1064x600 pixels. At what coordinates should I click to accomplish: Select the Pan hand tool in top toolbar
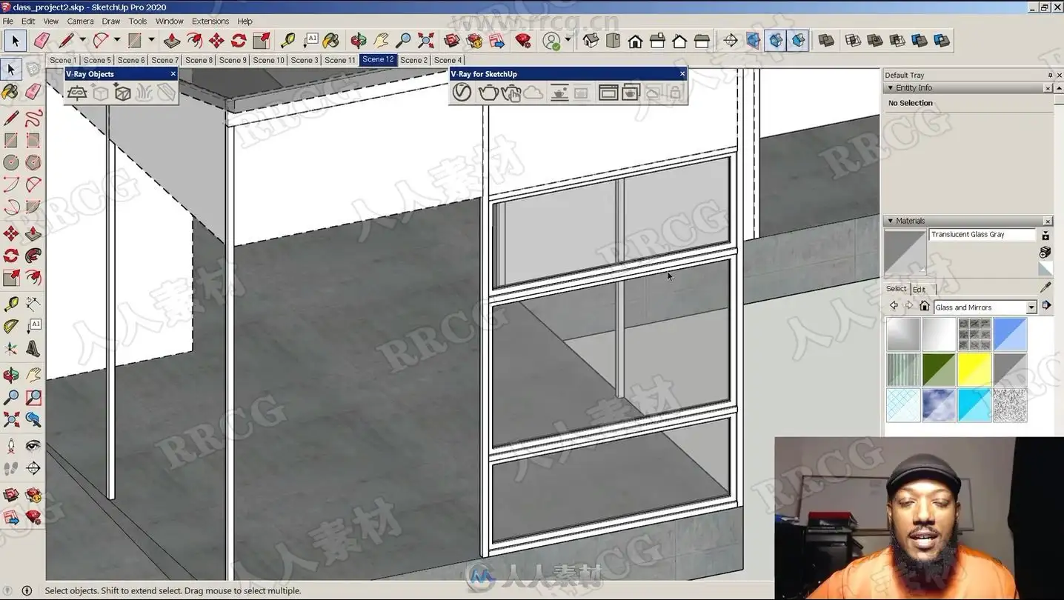(381, 40)
